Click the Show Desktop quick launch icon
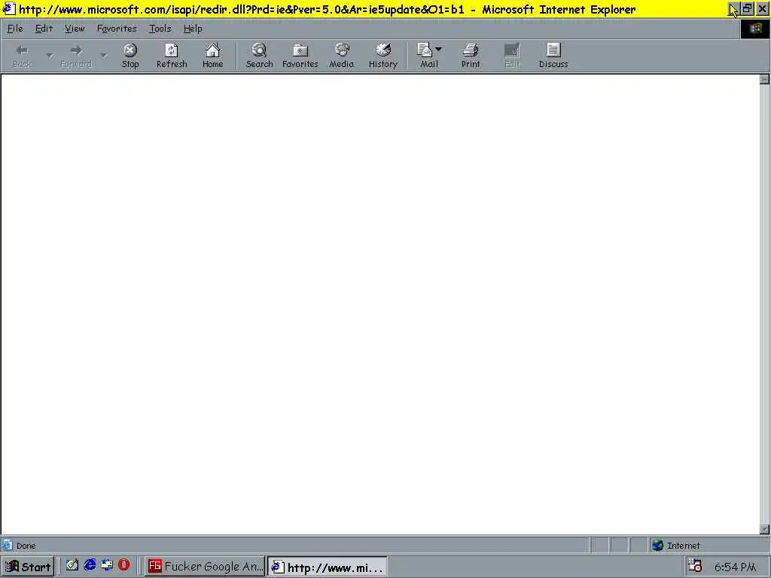 (107, 565)
